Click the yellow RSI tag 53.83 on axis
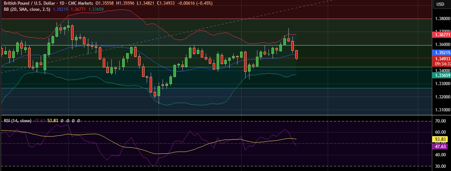 pyautogui.click(x=441, y=139)
